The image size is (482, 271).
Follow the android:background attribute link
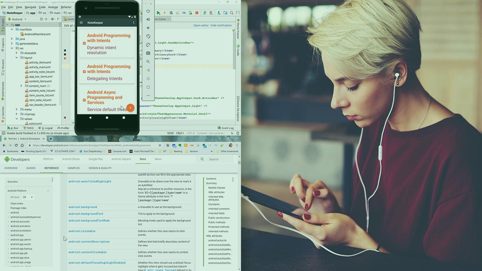click(x=82, y=207)
